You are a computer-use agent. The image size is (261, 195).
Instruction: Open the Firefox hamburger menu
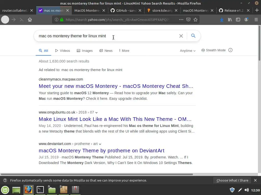click(x=256, y=20)
